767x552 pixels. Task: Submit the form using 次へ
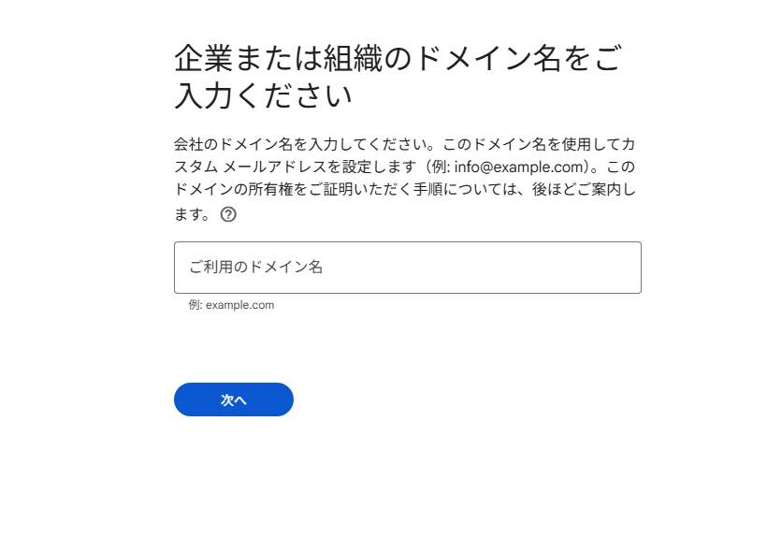234,399
